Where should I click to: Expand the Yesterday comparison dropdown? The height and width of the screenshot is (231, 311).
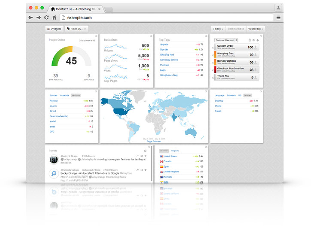coord(256,29)
